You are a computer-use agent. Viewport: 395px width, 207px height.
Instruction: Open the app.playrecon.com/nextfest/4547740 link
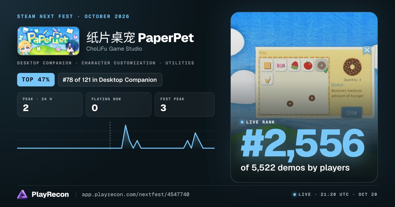point(135,195)
